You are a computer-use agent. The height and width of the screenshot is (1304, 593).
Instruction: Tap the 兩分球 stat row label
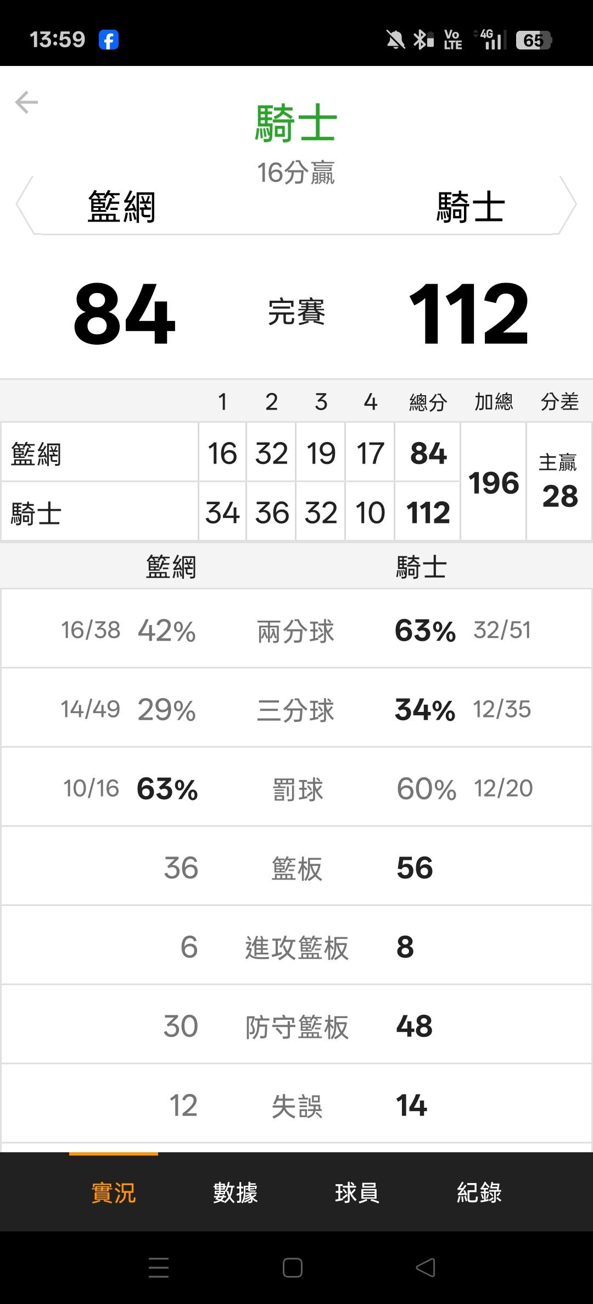(296, 631)
